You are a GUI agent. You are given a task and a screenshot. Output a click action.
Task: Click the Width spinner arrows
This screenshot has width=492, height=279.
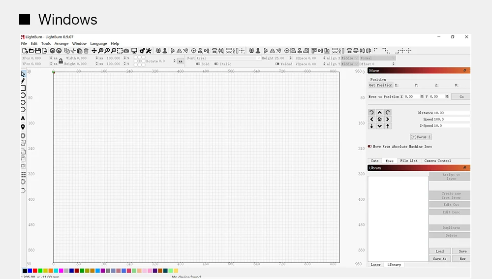pyautogui.click(x=96, y=58)
